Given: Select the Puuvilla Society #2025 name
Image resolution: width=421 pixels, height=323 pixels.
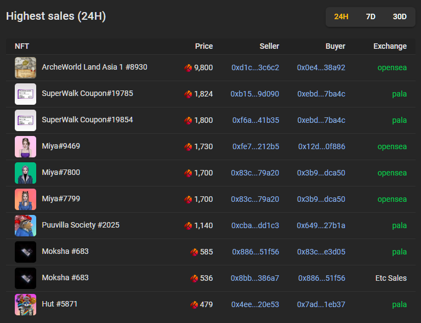Looking at the screenshot, I should (81, 225).
